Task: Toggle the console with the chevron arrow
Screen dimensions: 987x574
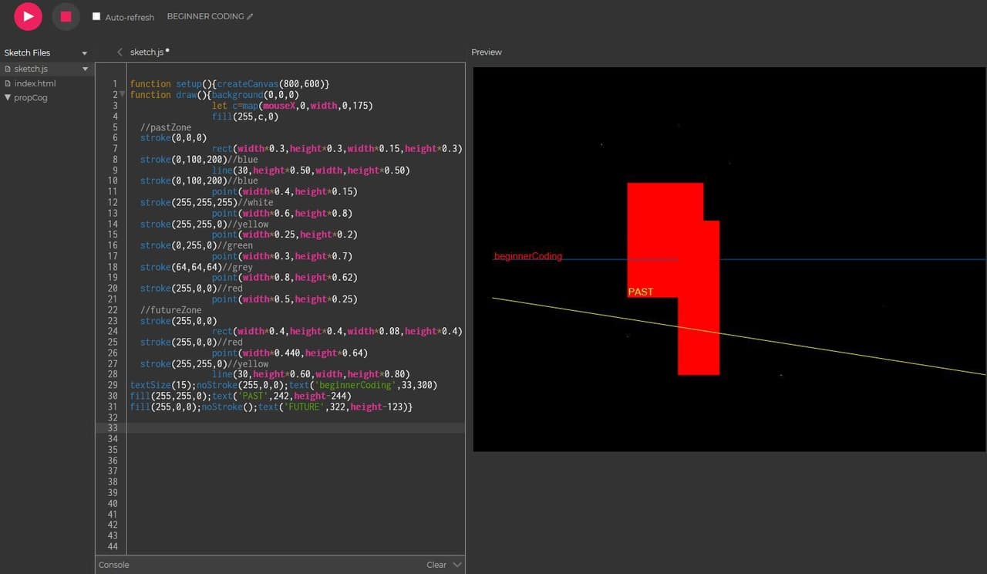Action: coord(457,565)
